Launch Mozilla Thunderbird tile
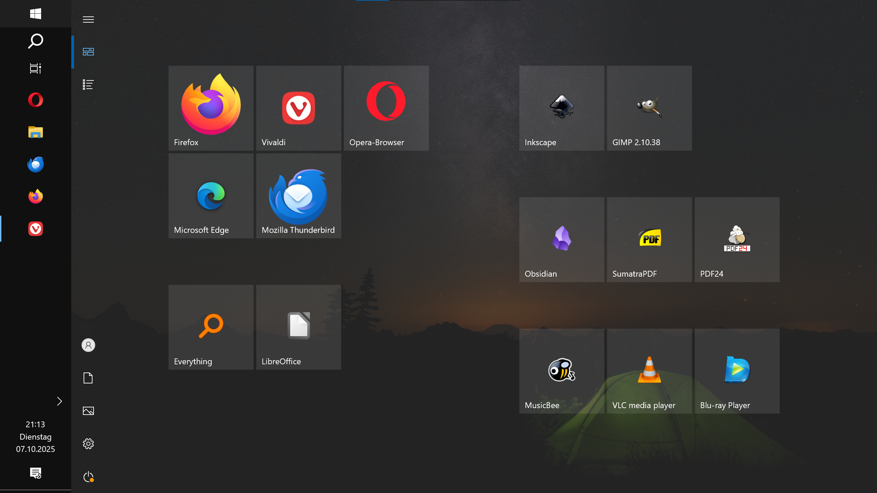877x493 pixels. [x=298, y=195]
